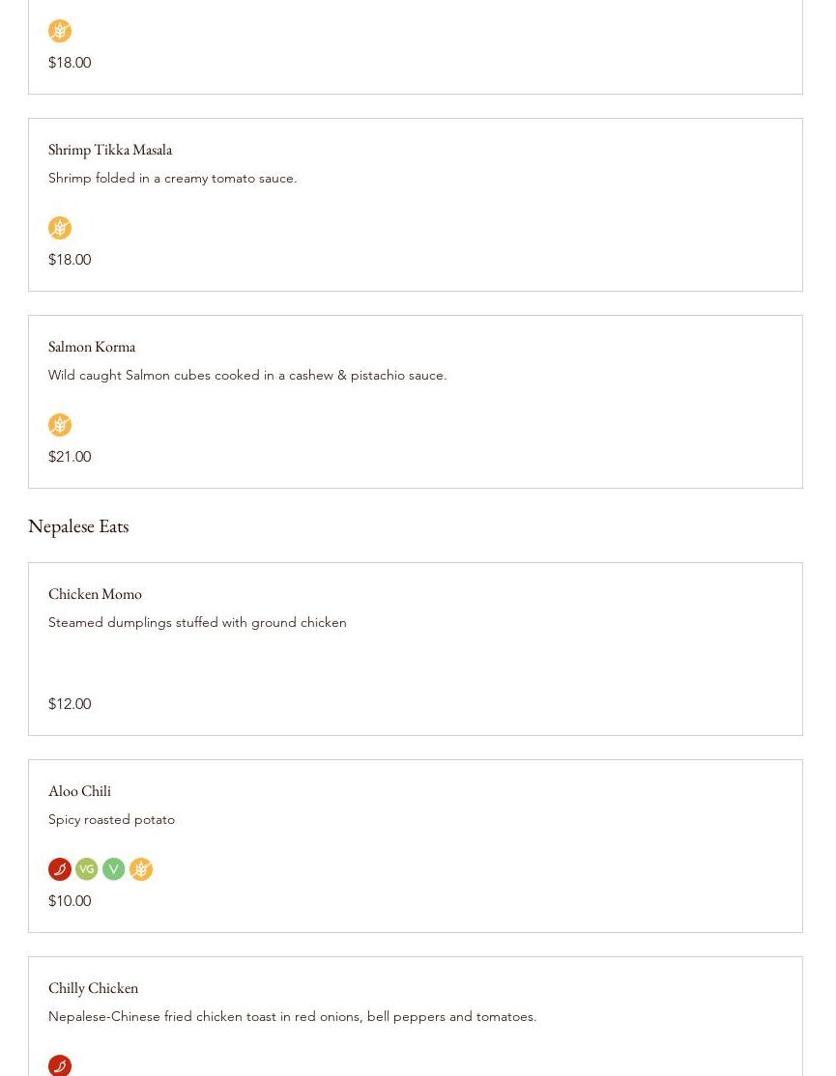Click the gluten-free wheat icon under Aloo Chili
This screenshot has width=836, height=1076.
pos(141,868)
